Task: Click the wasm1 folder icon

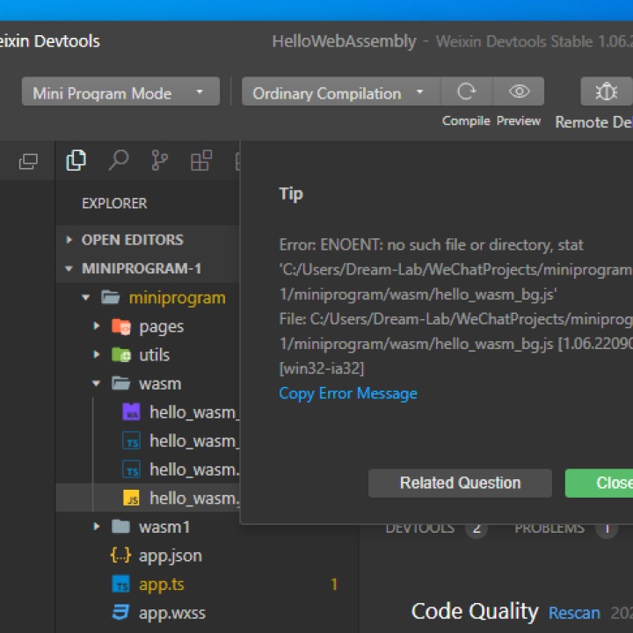Action: (120, 527)
